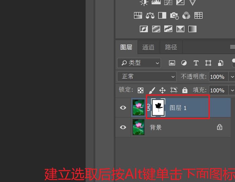Open the 类型 filter dropdown
The width and height of the screenshot is (235, 182).
(139, 63)
